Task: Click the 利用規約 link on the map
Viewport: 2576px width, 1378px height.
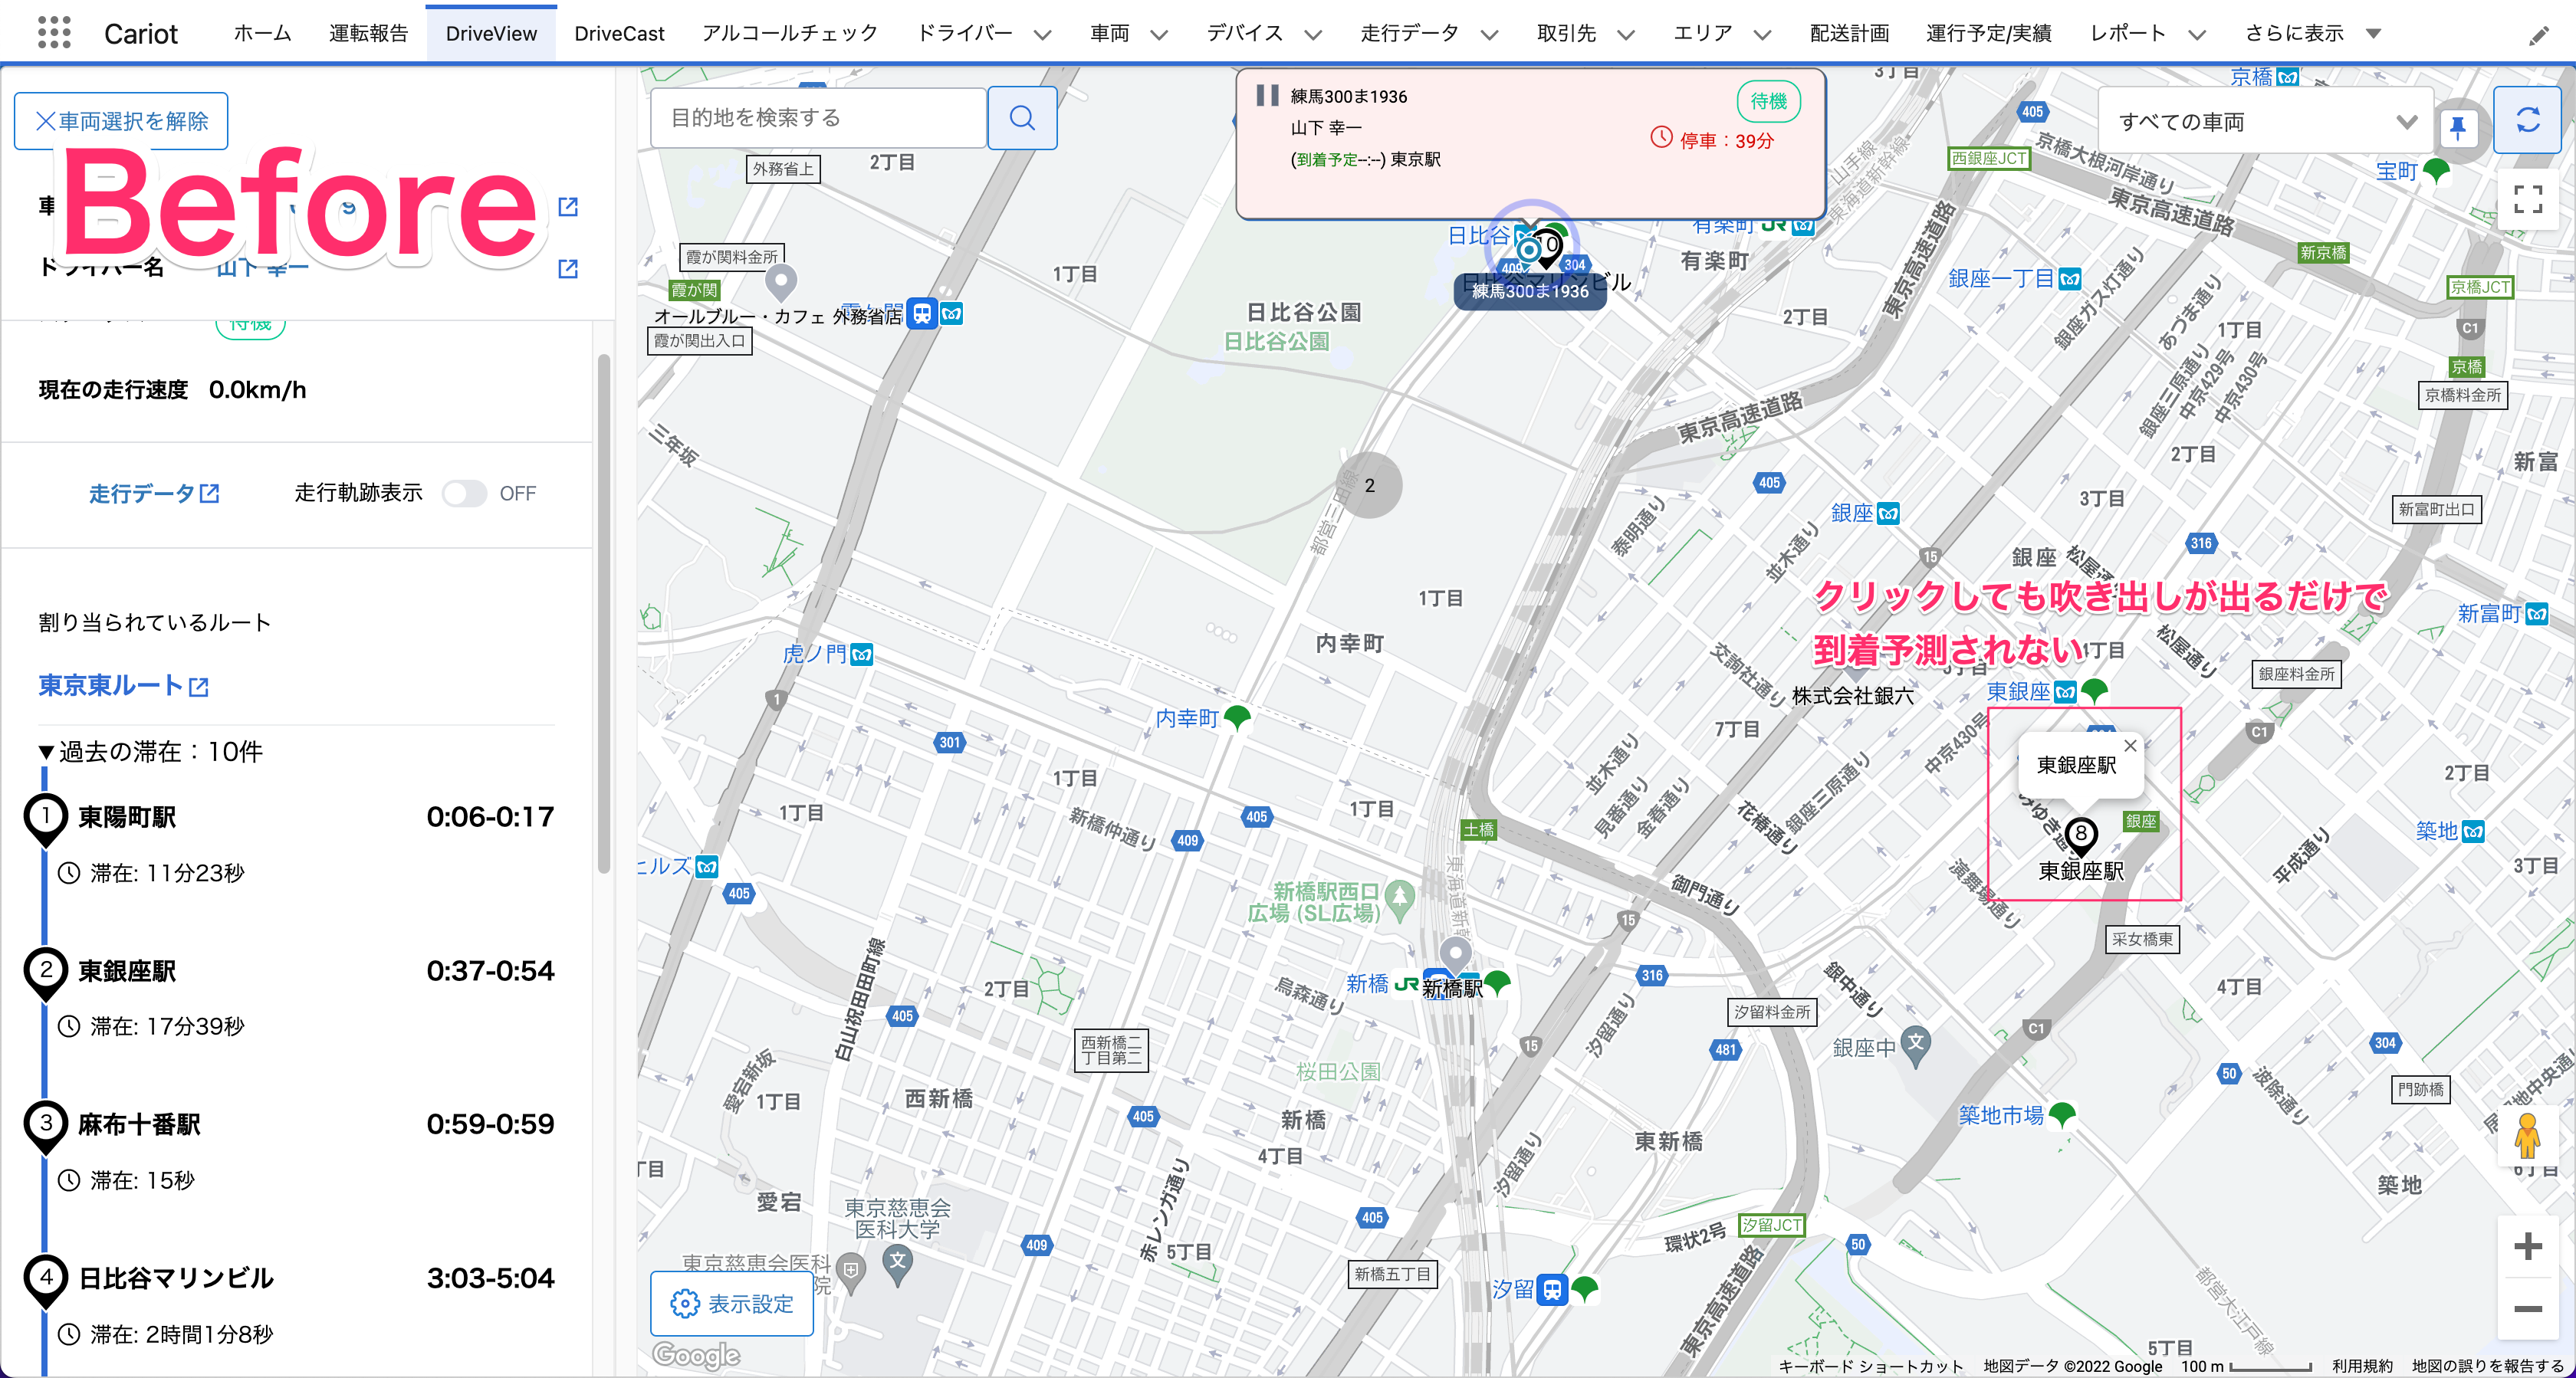Action: tap(2362, 1366)
